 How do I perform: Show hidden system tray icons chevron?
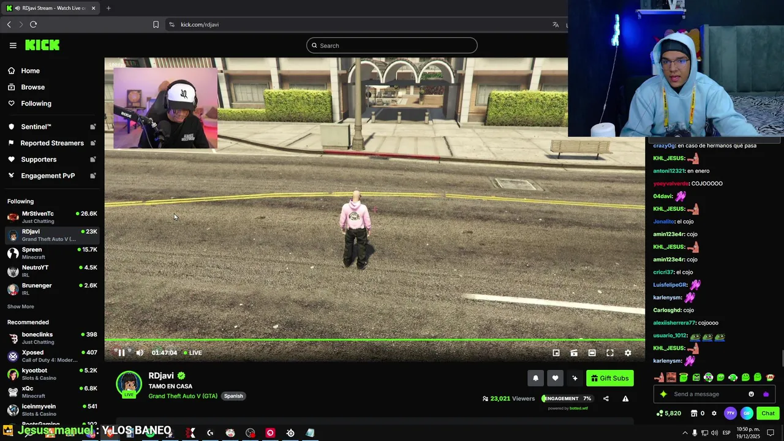click(685, 433)
